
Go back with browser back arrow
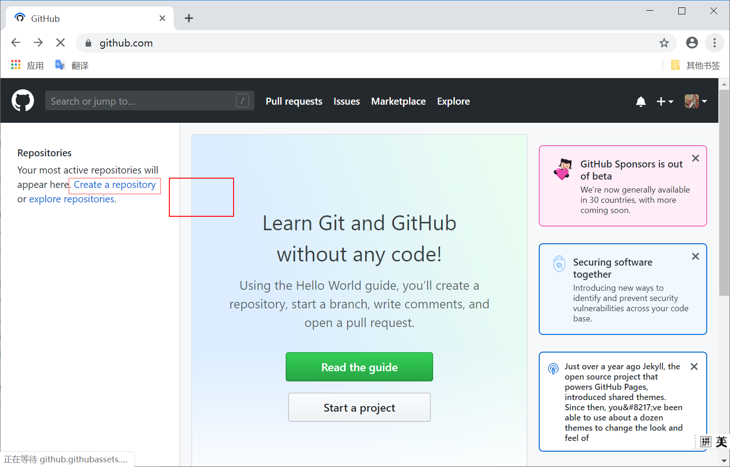point(16,43)
